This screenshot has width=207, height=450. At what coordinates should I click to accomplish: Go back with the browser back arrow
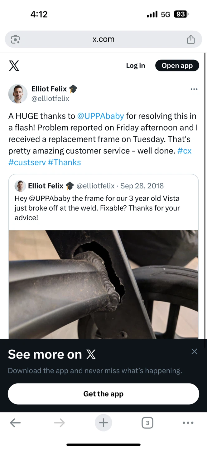coord(15,423)
